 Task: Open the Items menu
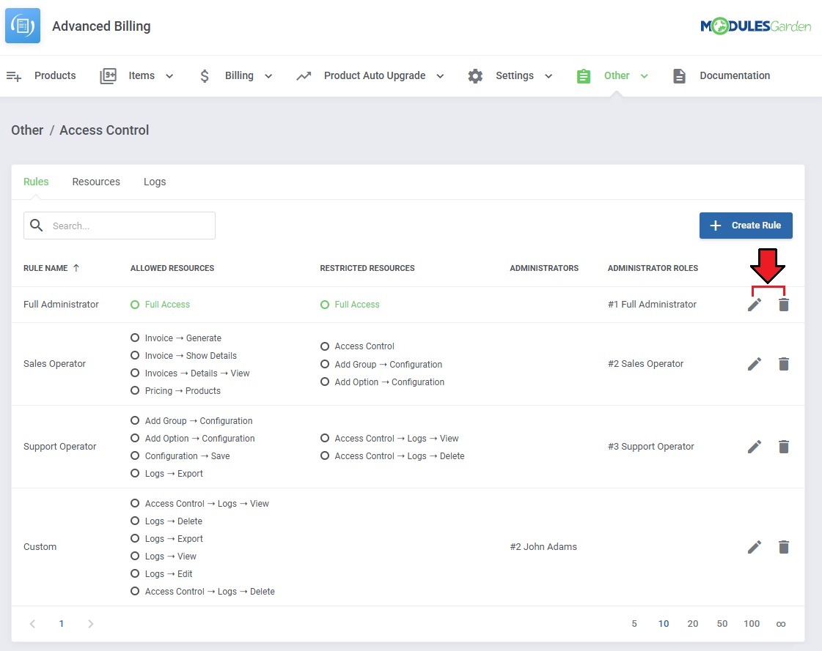(142, 76)
